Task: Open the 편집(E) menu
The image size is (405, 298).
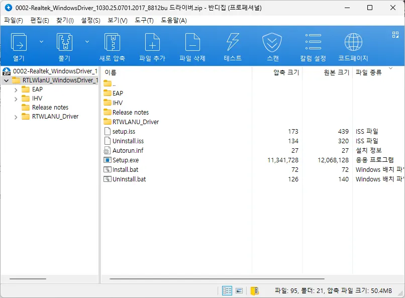Action: tap(40, 21)
